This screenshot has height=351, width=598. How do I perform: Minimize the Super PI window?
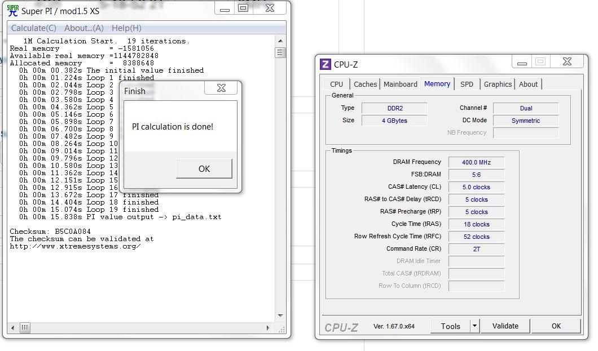[x=225, y=8]
